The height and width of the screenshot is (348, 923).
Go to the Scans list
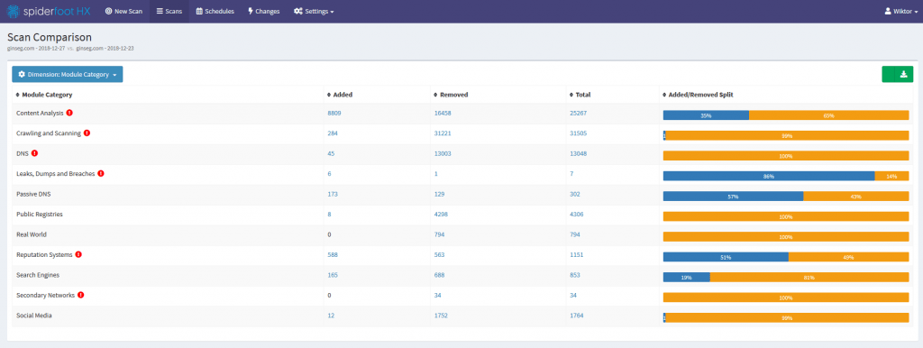click(169, 11)
